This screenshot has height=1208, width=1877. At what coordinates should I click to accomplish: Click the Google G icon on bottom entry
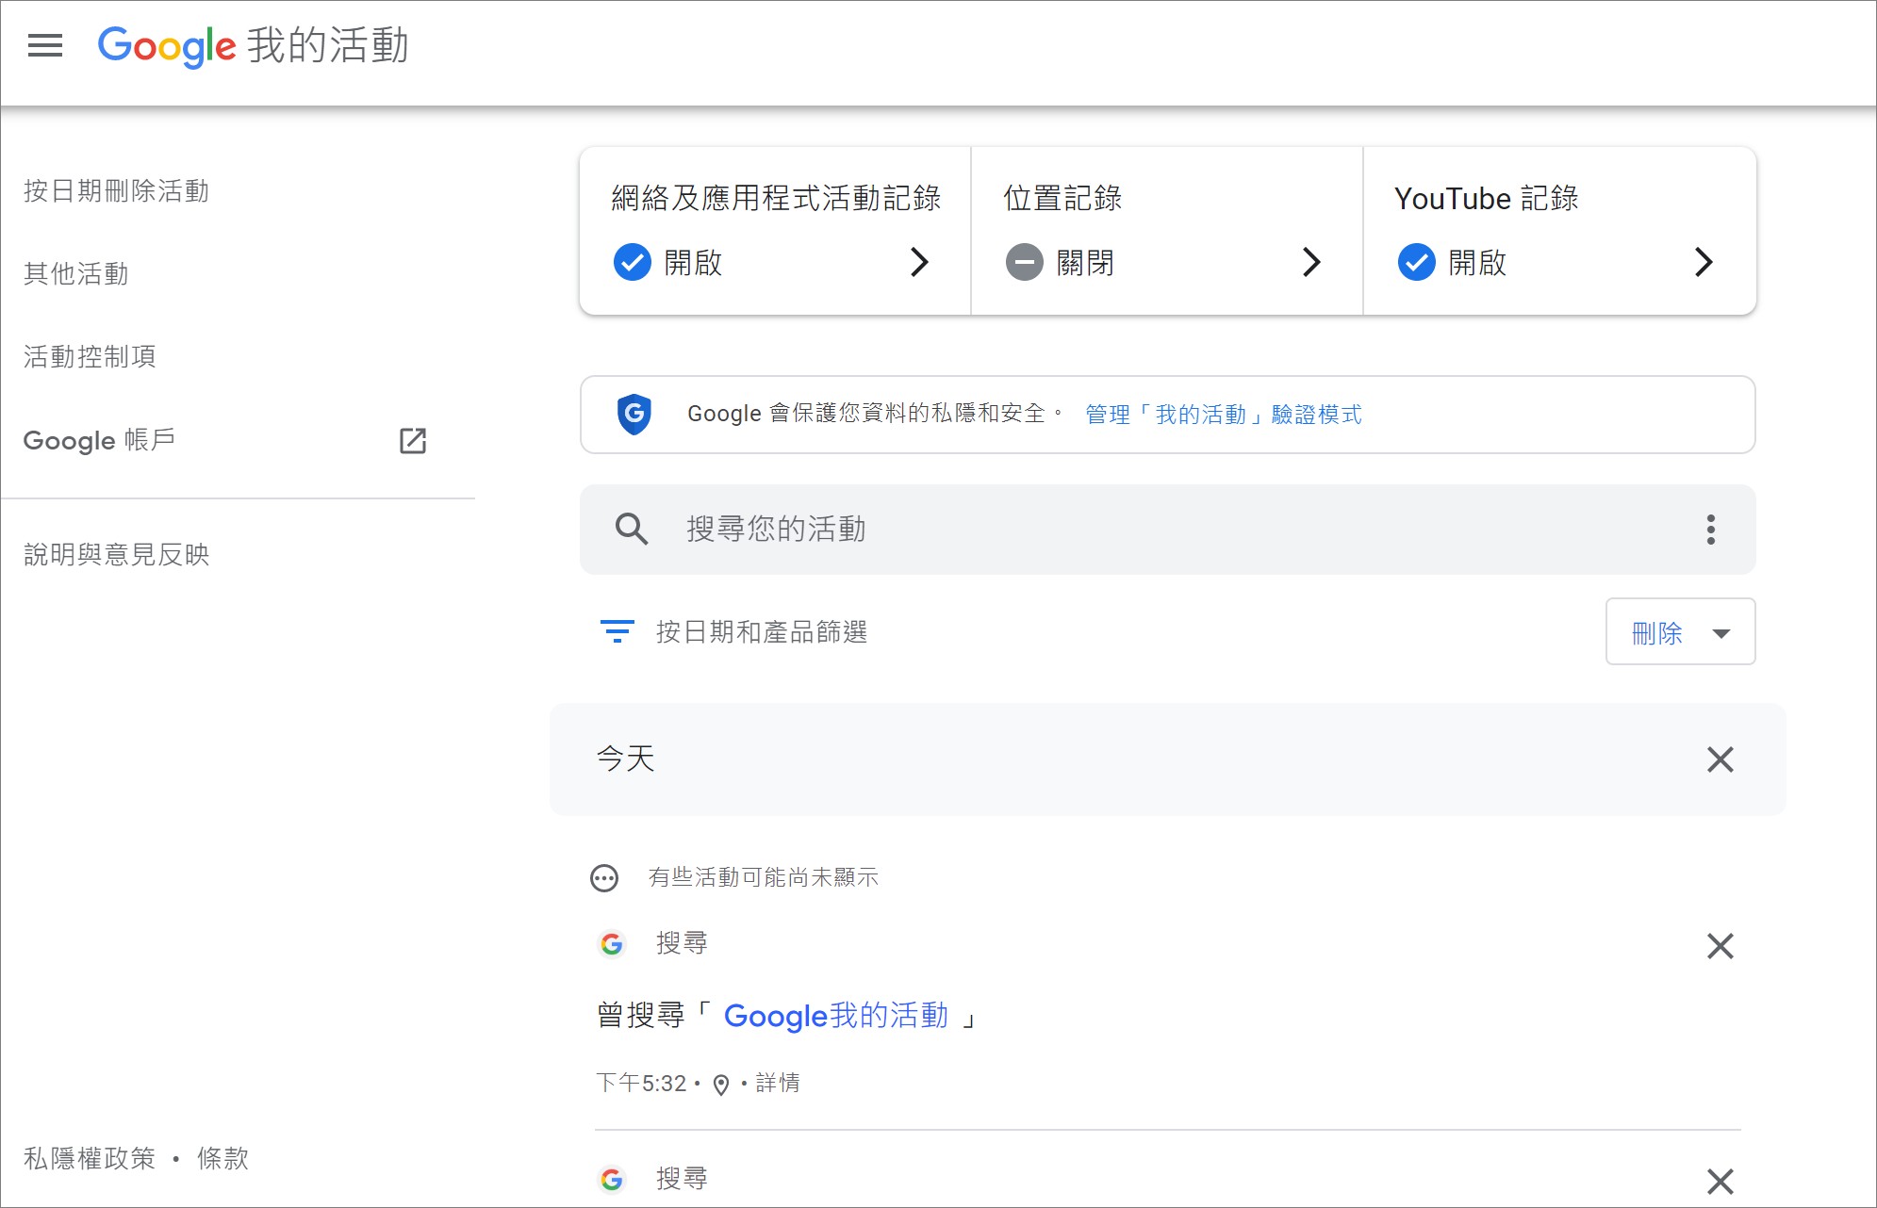[612, 1179]
